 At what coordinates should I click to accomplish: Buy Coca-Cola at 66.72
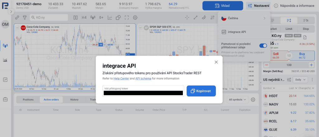[x=302, y=56]
